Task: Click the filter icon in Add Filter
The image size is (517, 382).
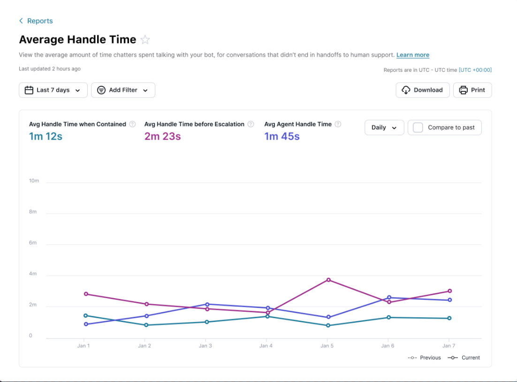Action: pyautogui.click(x=101, y=90)
